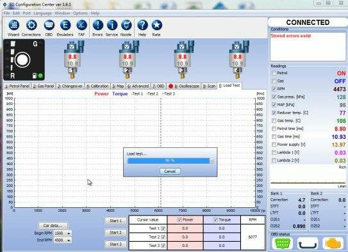Open the Service info icon
Viewport: 348px width, 252px height.
[112, 25]
